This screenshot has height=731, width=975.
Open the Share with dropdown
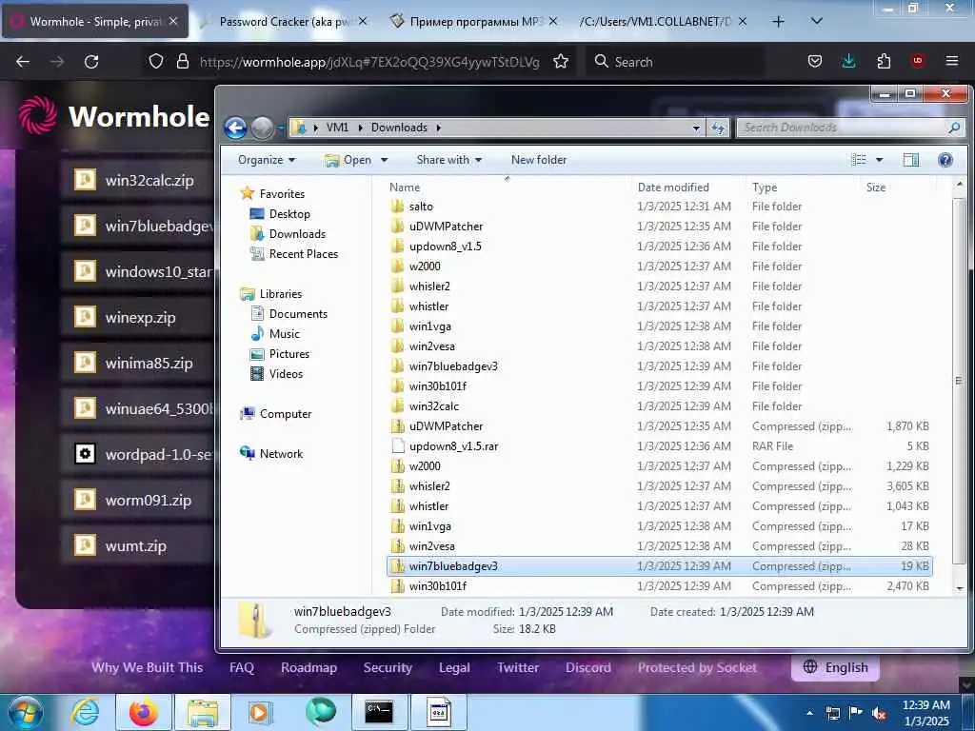click(x=449, y=160)
